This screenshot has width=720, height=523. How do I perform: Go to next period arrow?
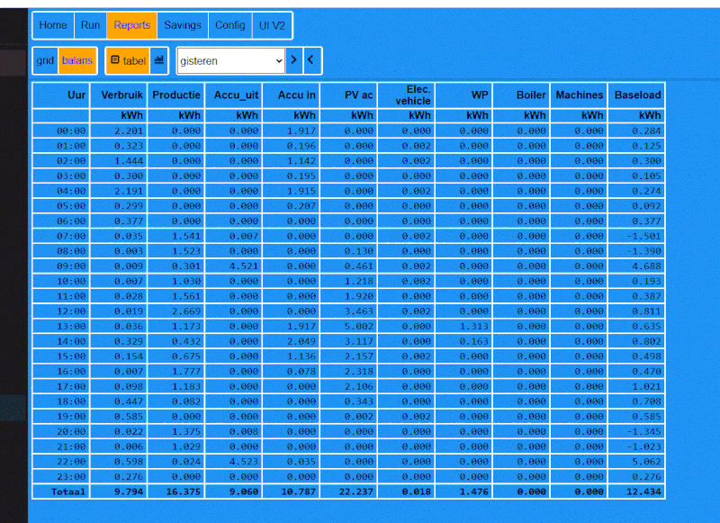(294, 60)
